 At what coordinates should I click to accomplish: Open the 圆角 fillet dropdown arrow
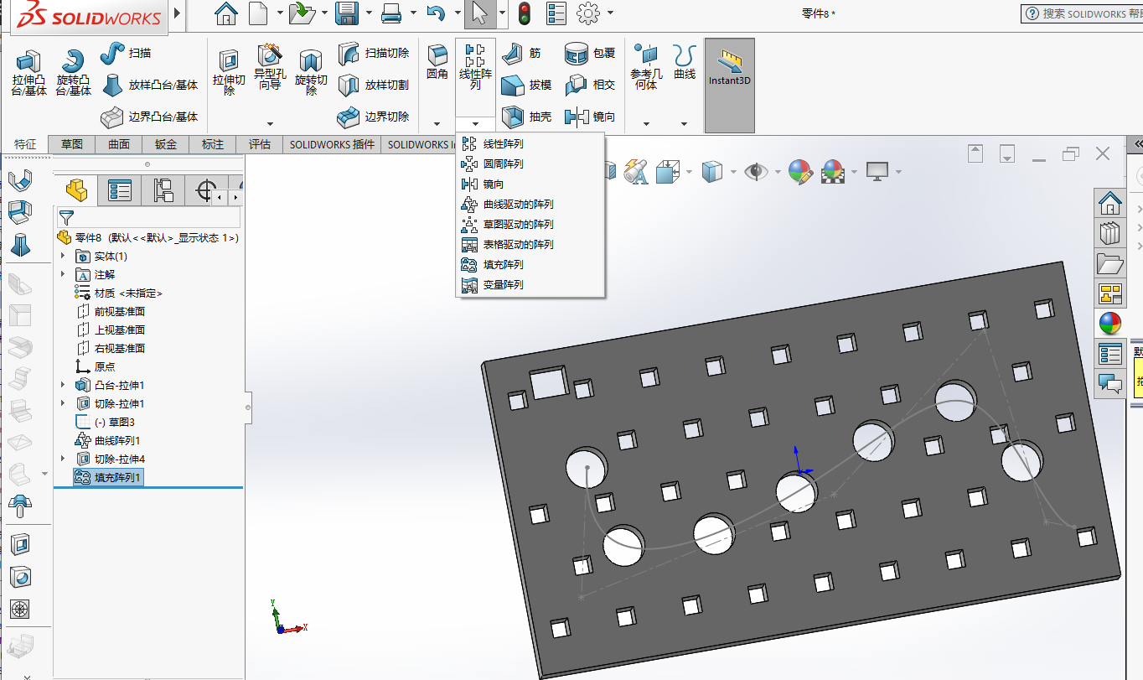point(437,124)
